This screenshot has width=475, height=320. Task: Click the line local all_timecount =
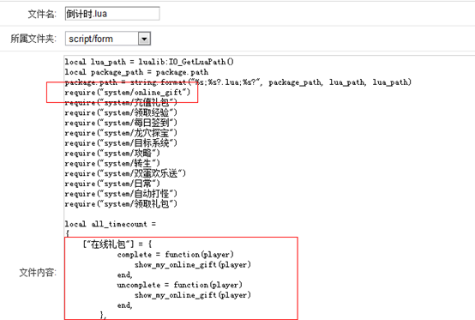[x=111, y=224]
